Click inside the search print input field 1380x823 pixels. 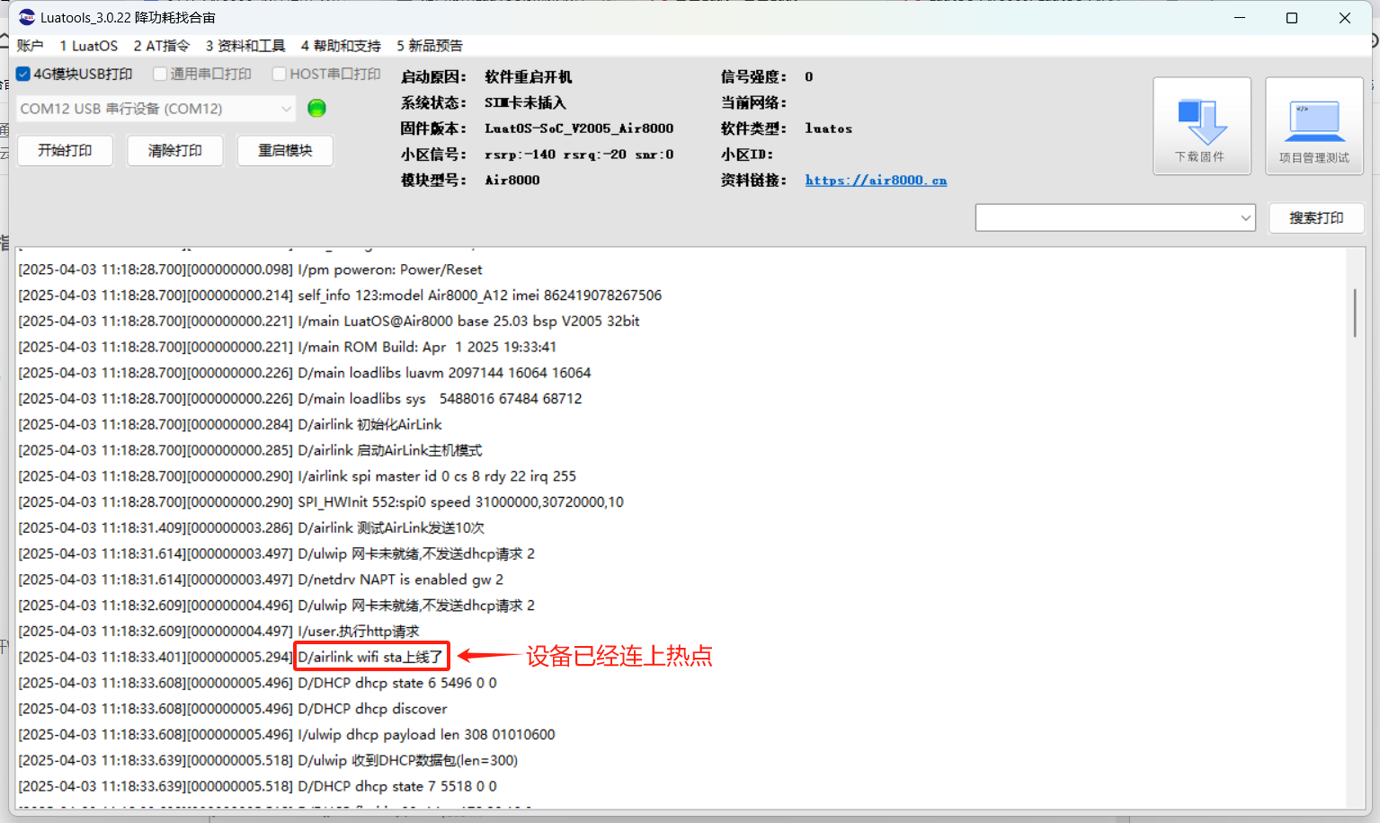(1106, 217)
